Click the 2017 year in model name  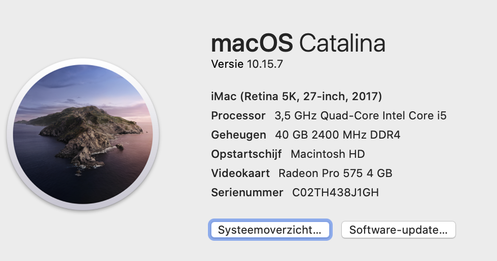click(365, 97)
